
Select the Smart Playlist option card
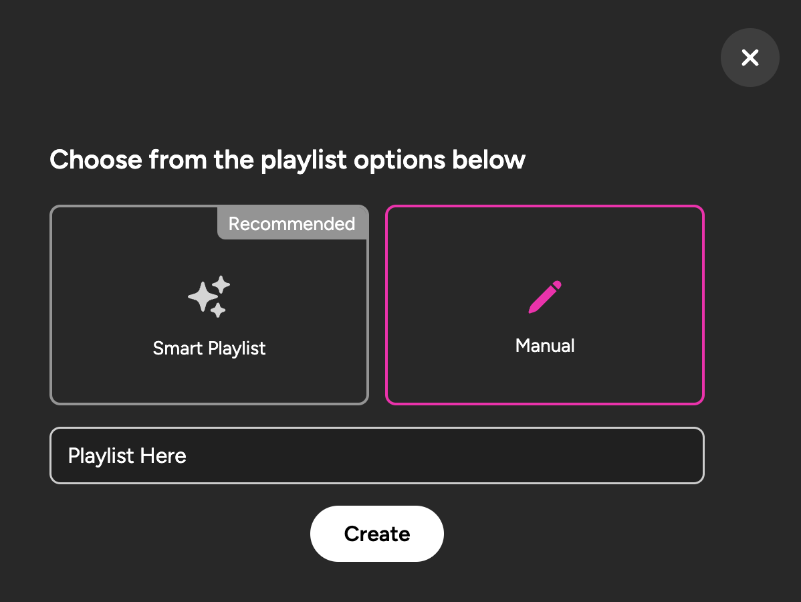[x=209, y=304]
